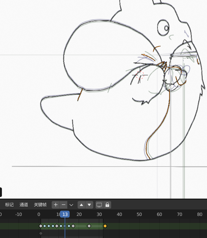Click frame 50 on the timeline ruler
The image size is (207, 238).
pyautogui.click(x=139, y=214)
